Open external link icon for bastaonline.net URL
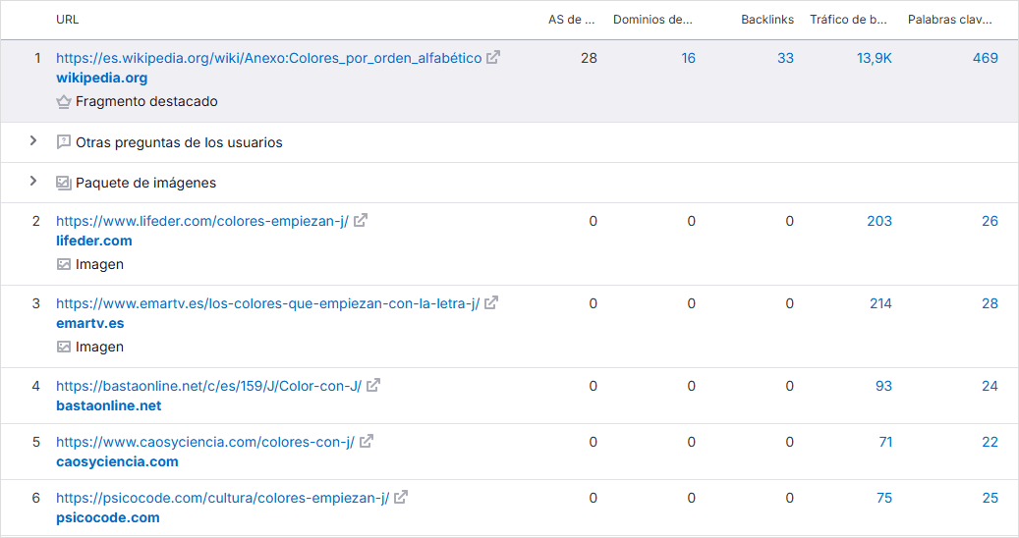 (x=373, y=386)
